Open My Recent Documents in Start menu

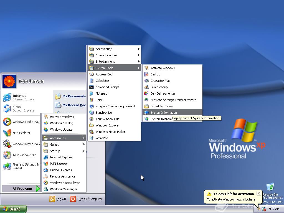pos(70,105)
